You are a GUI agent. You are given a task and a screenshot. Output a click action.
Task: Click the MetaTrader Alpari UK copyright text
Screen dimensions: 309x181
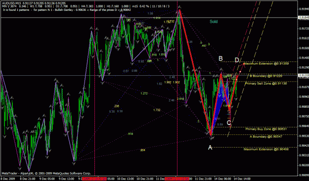(46, 174)
